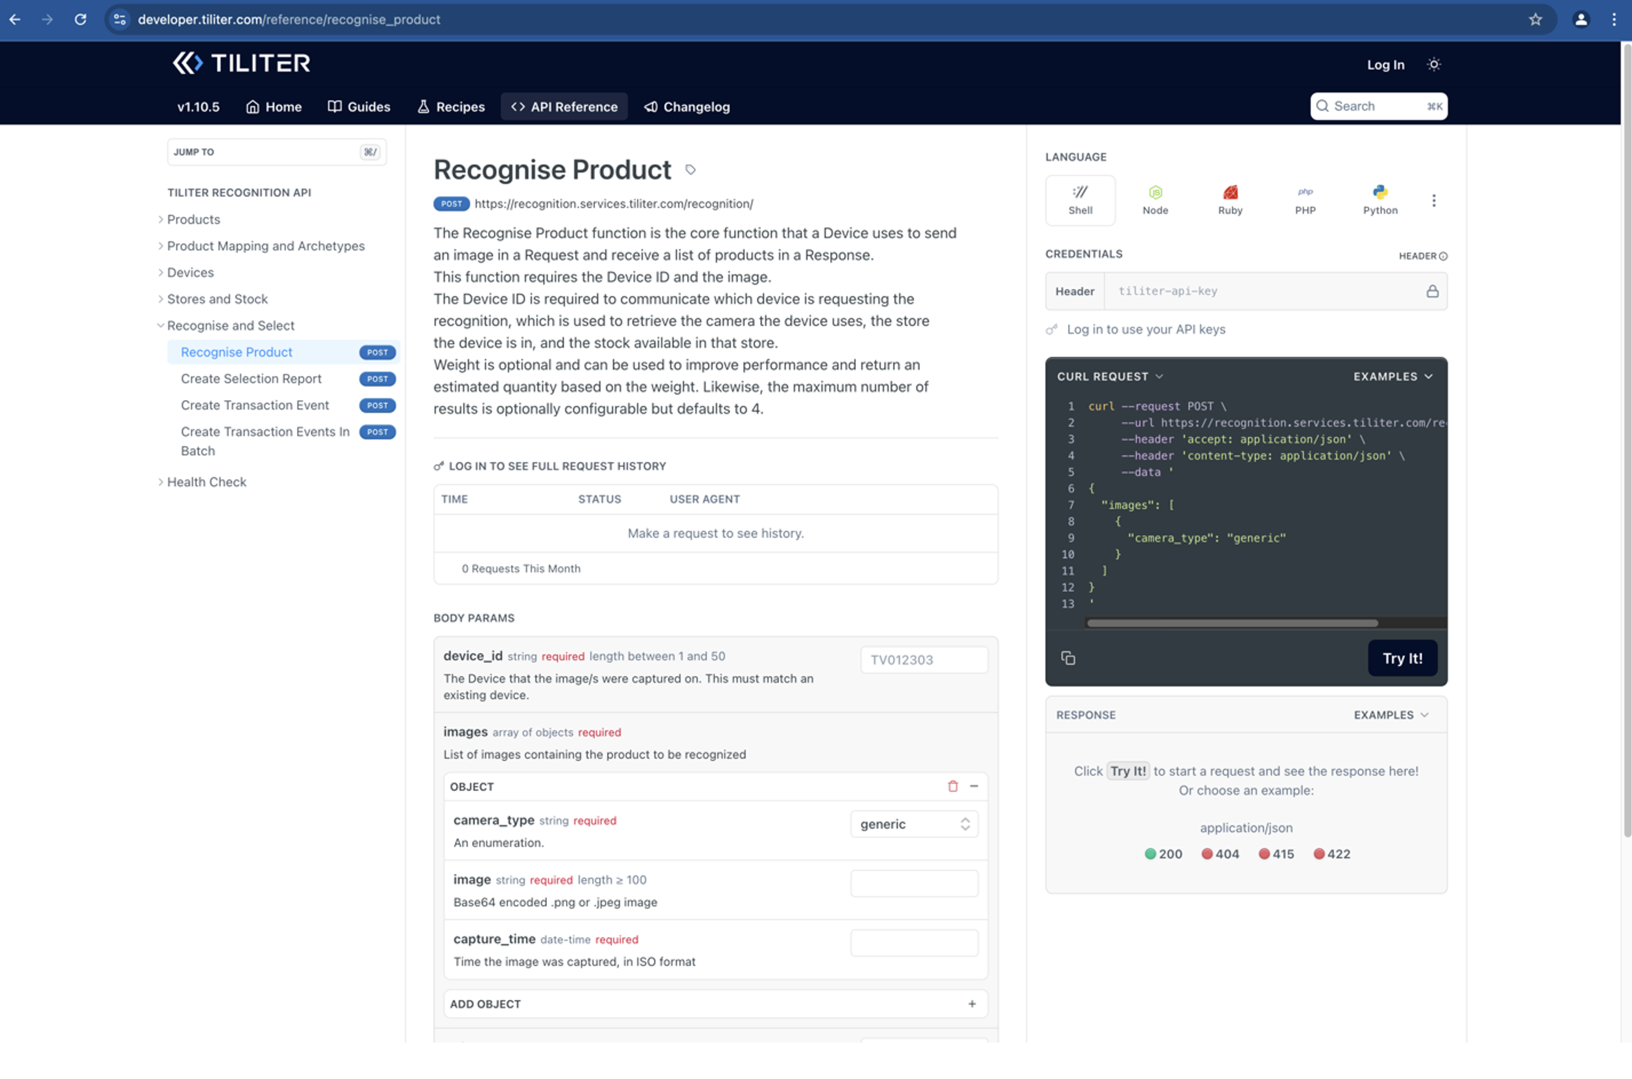Focus the Search box

click(x=1379, y=106)
